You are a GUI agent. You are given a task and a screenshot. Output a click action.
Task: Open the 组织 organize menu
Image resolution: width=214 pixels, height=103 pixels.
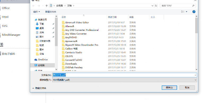[x=36, y=12]
